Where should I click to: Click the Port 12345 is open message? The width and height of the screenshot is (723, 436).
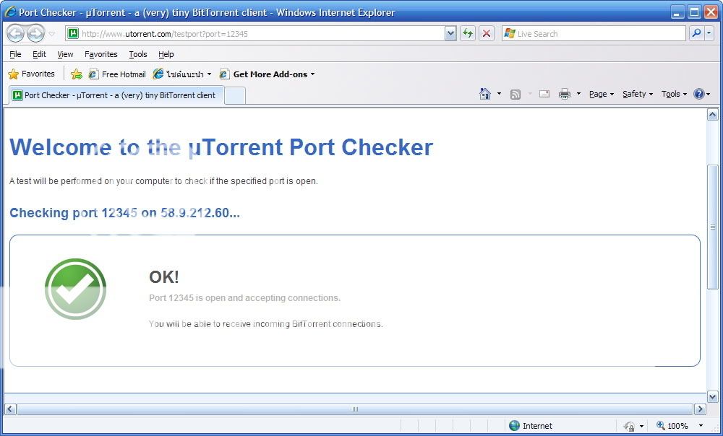pyautogui.click(x=244, y=298)
